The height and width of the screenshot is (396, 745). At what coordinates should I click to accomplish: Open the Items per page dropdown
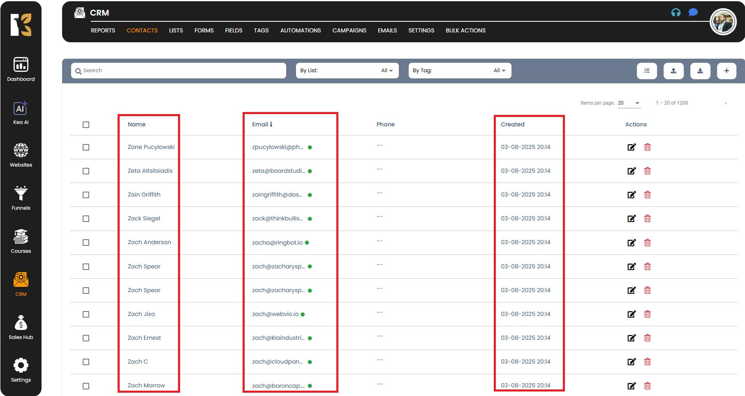(x=629, y=103)
